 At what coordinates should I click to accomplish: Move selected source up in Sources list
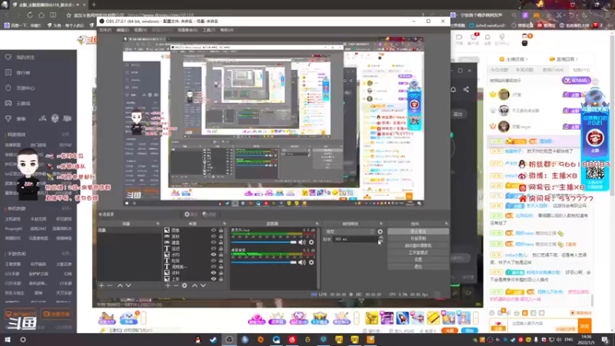pyautogui.click(x=194, y=285)
